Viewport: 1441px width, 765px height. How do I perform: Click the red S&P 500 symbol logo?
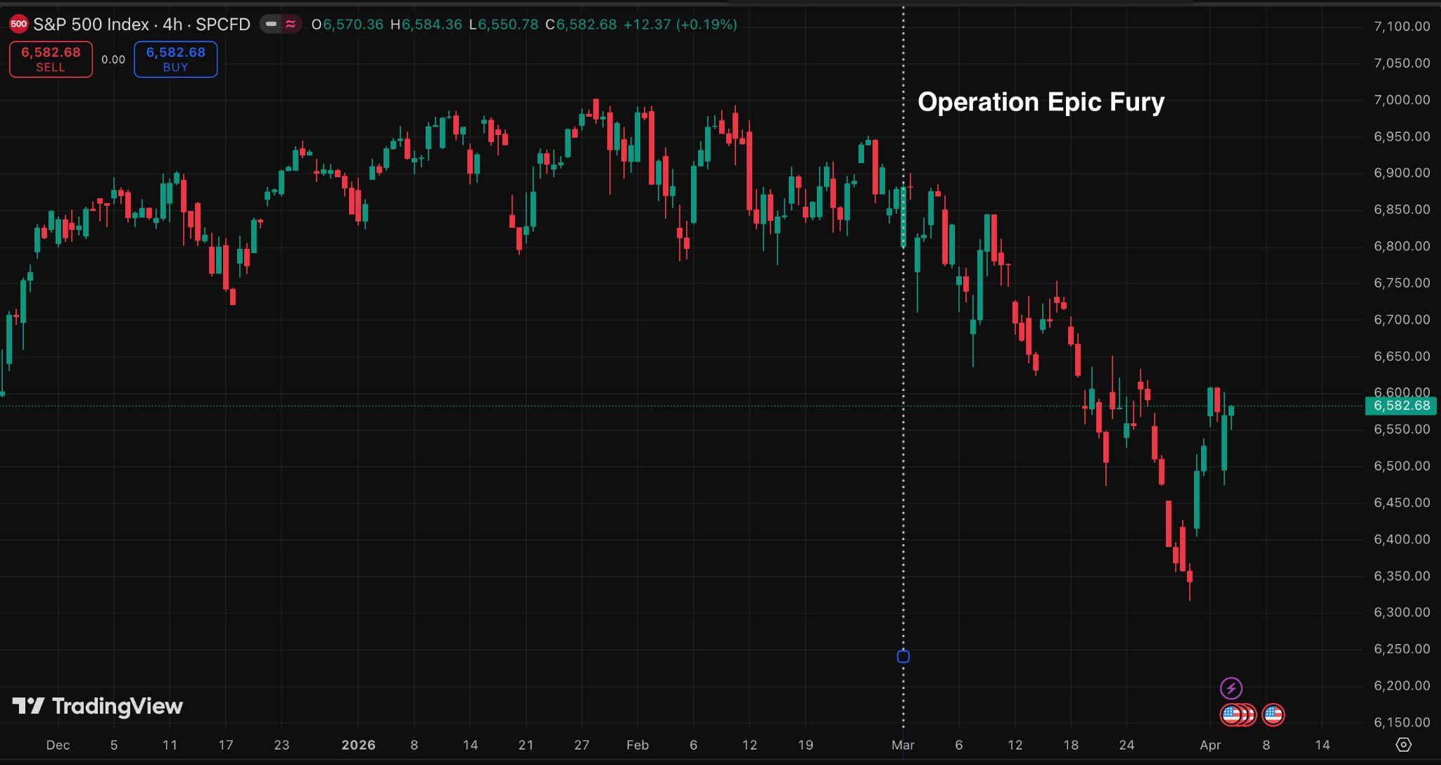19,25
